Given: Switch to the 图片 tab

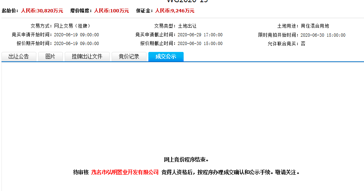Looking at the screenshot, I should click(50, 57).
